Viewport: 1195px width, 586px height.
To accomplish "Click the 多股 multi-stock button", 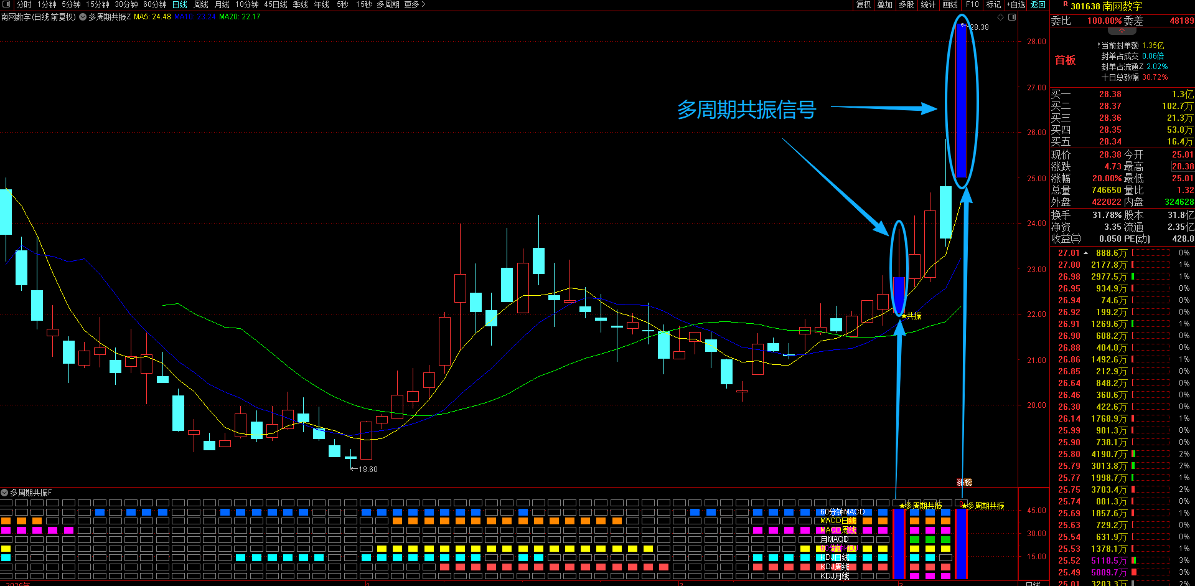I will (x=906, y=4).
